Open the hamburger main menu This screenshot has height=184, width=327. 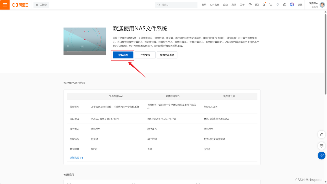pyautogui.click(x=5, y=5)
